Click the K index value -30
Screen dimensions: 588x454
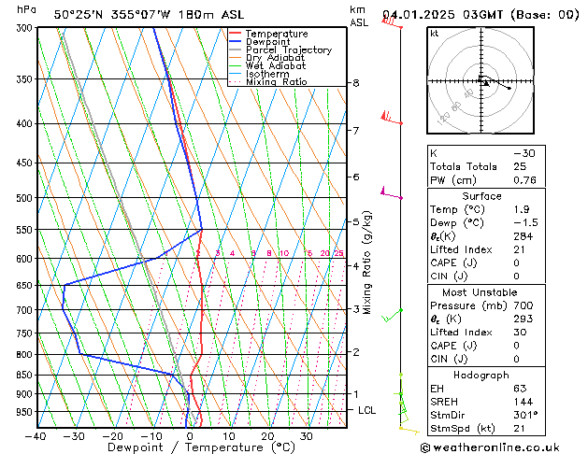click(x=524, y=153)
